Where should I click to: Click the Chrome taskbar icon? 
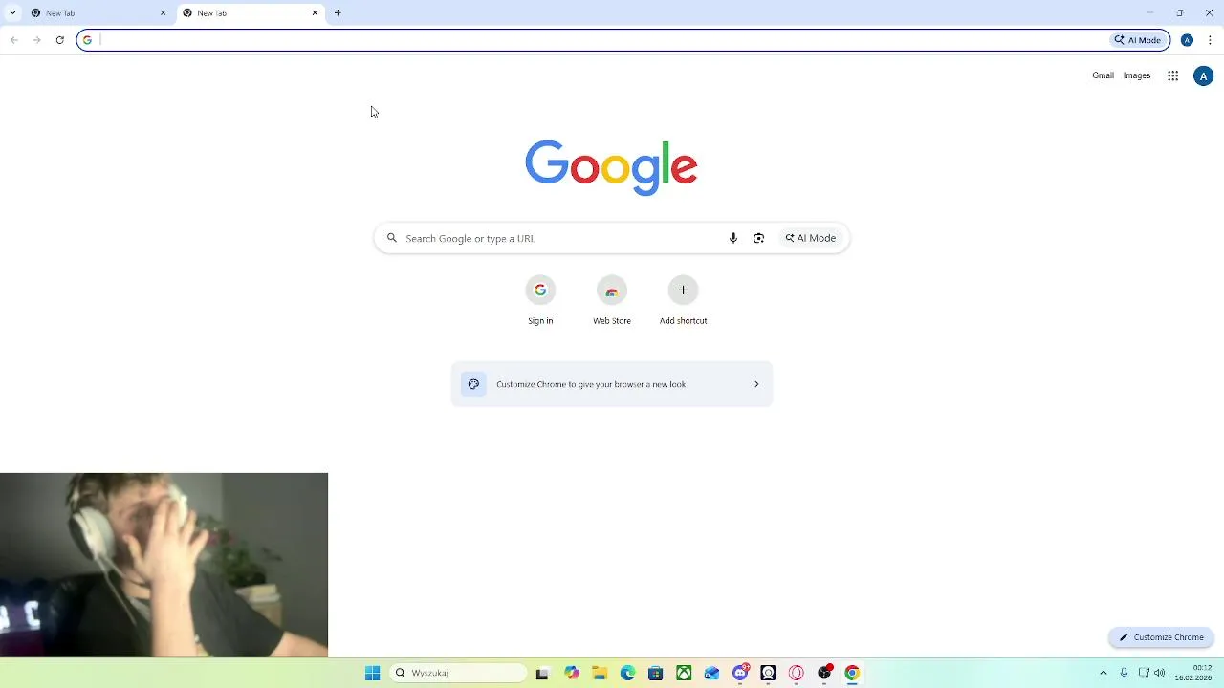click(852, 673)
